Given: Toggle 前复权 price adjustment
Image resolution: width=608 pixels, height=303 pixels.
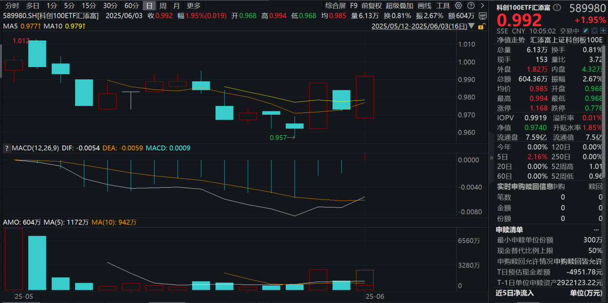Looking at the screenshot, I should pos(372,6).
